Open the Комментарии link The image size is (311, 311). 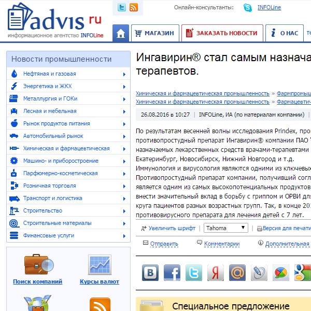coord(222,244)
